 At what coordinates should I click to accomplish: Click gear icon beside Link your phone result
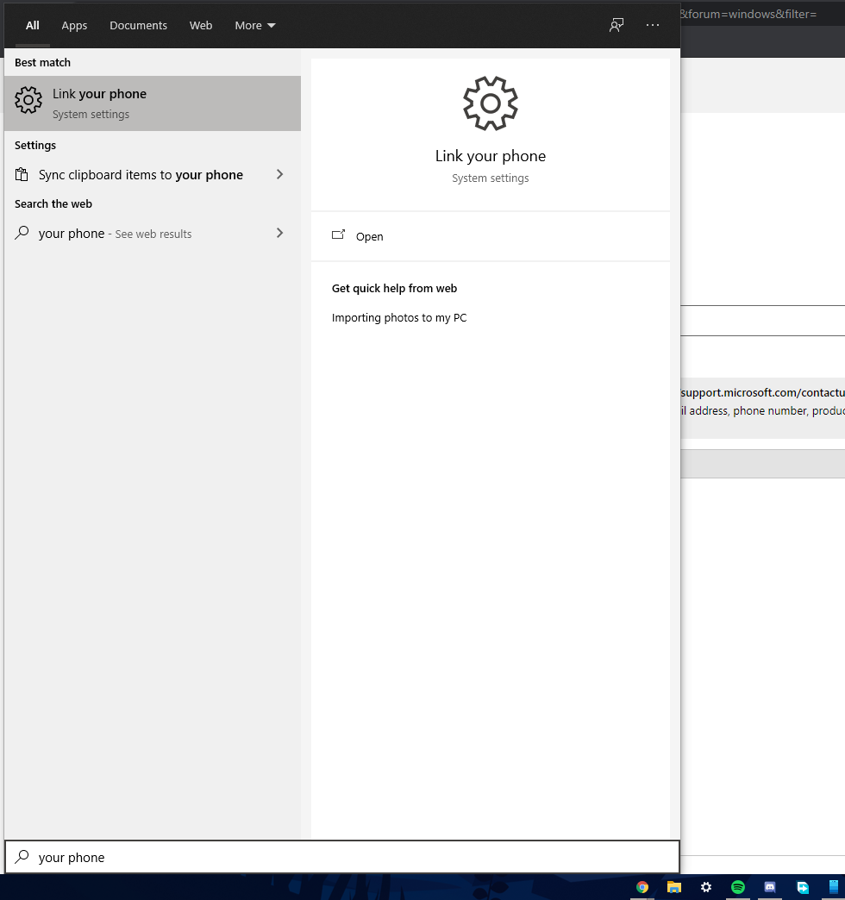28,100
